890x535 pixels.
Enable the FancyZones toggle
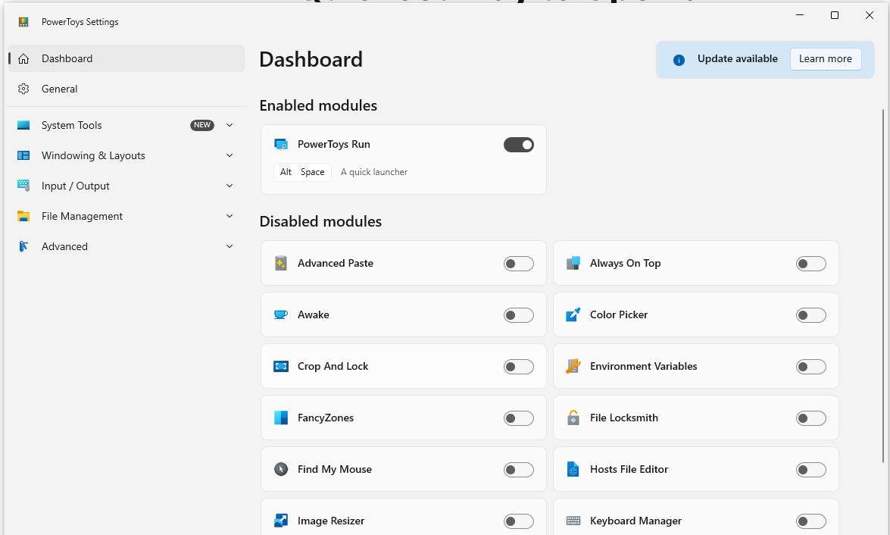pos(519,418)
